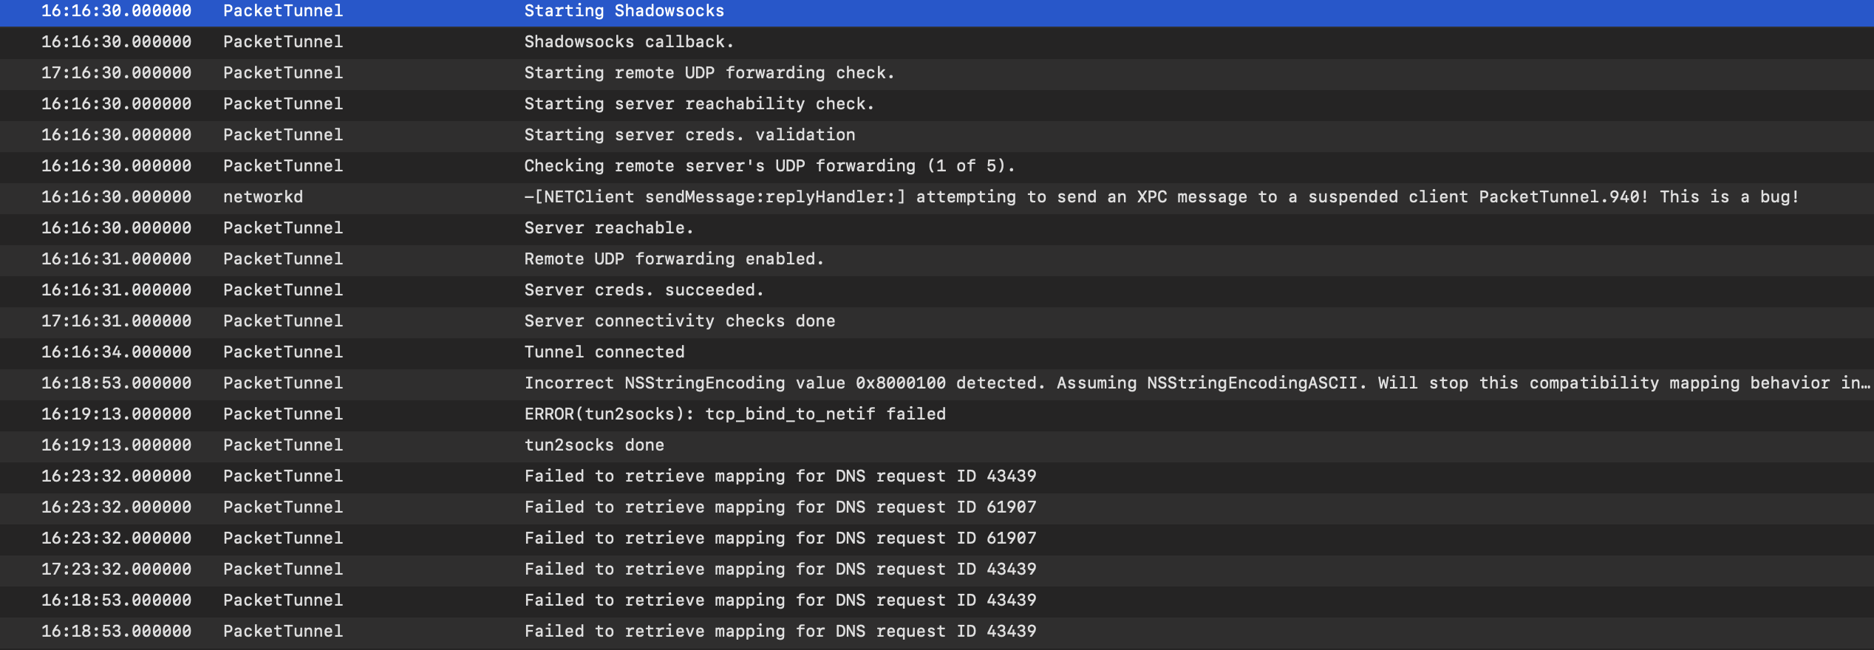Click 'Checking remote server's UDP forwarding' message

(x=770, y=166)
